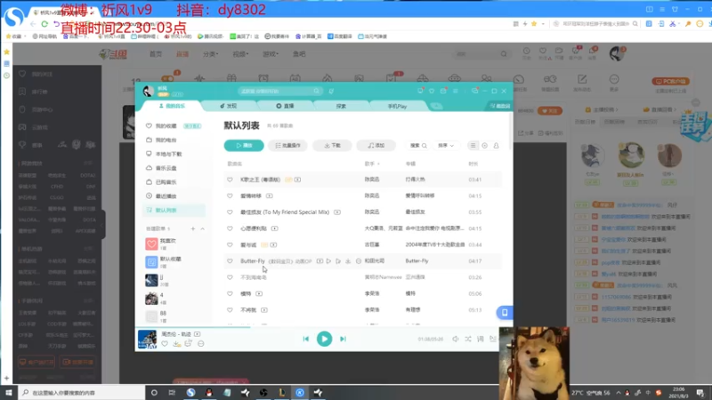Click the round play button in Kugou player bar
712x400 pixels.
click(x=324, y=339)
